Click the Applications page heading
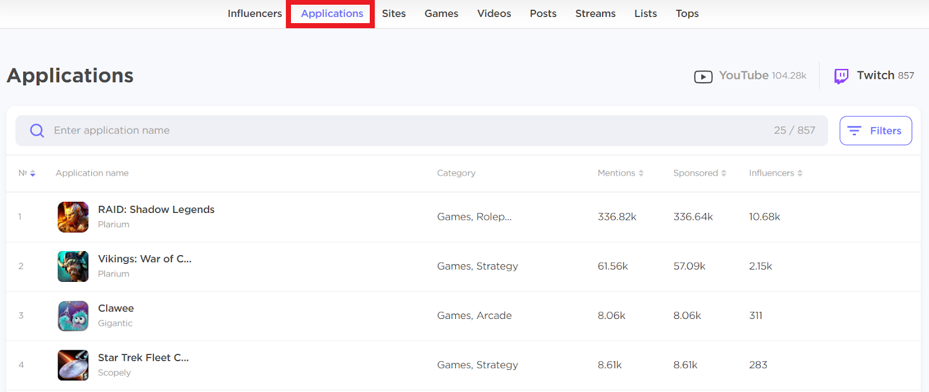The height and width of the screenshot is (392, 929). (70, 76)
